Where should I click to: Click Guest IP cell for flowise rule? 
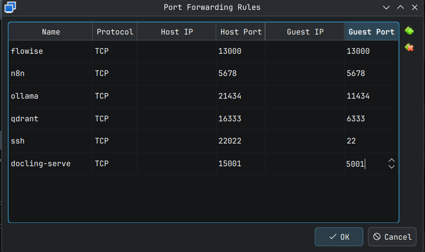tap(305, 51)
